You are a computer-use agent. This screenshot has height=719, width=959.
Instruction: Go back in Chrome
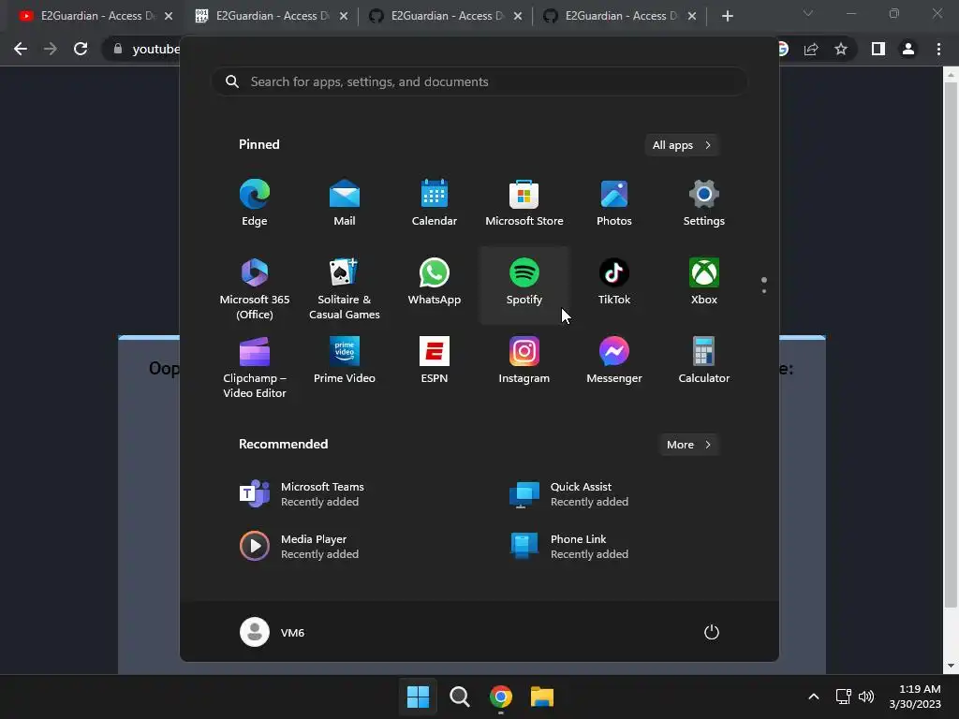tap(21, 49)
